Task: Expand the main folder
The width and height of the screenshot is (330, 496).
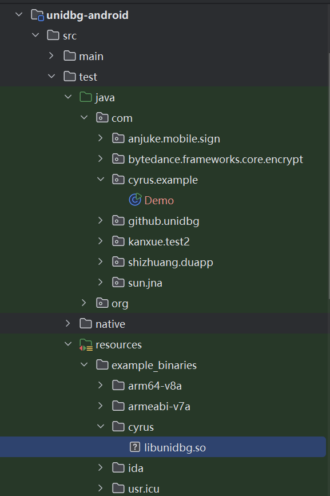Action: point(51,56)
